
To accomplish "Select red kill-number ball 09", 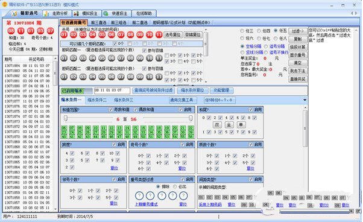I will coord(140,35).
